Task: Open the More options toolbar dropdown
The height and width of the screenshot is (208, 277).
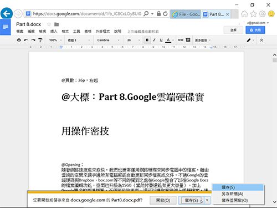Action: (203, 40)
